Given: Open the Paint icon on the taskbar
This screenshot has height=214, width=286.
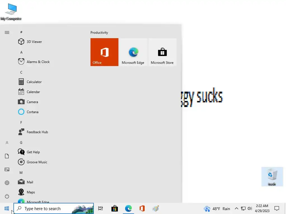Looking at the screenshot, I should (x=156, y=208).
